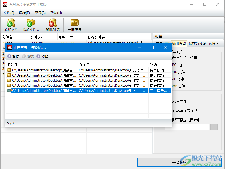This screenshot has width=225, height=169.
Task: Click the app logo icon in dialog title
Action: tap(10, 47)
